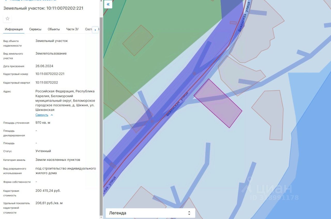Select the cadastral cost 200 415,24 руб.
This screenshot has height=219, width=331.
[48, 191]
